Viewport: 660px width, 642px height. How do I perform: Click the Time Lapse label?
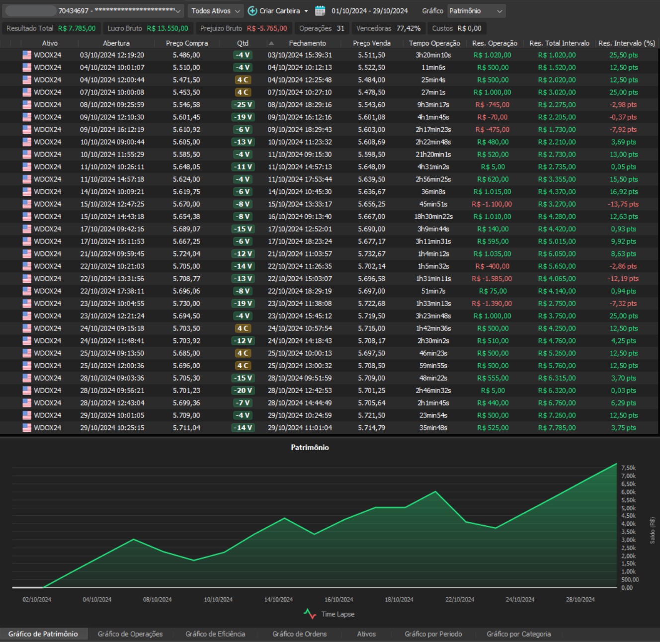pyautogui.click(x=338, y=614)
